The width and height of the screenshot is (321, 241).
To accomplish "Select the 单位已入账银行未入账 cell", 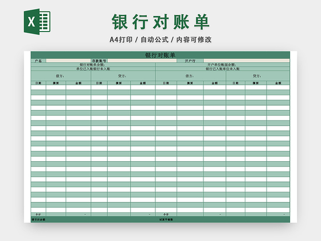I will click(x=93, y=69).
